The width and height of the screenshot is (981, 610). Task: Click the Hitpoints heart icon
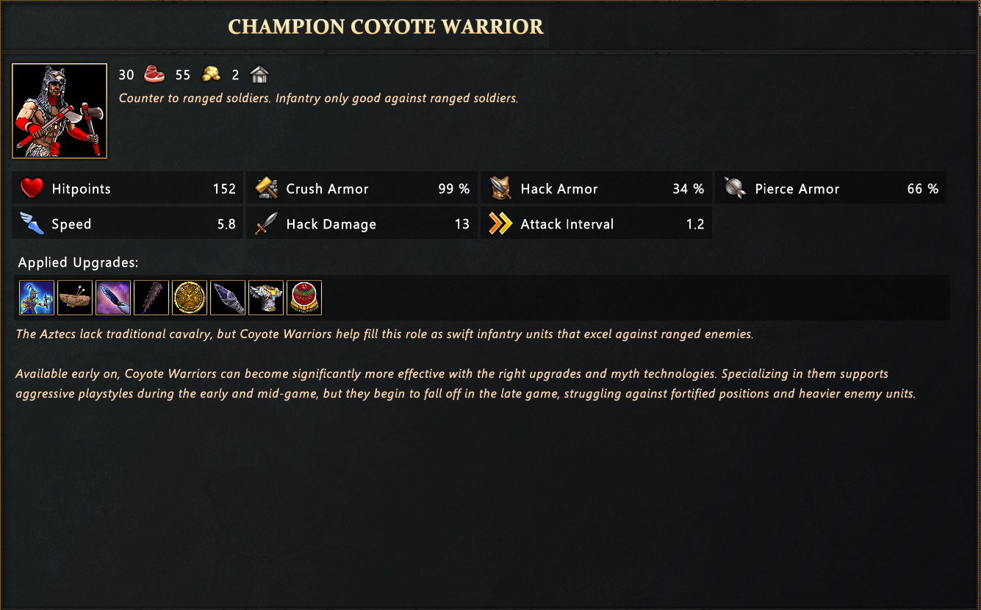click(32, 189)
